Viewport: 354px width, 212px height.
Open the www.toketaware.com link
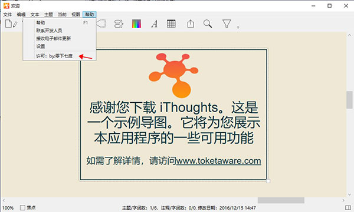218,161
